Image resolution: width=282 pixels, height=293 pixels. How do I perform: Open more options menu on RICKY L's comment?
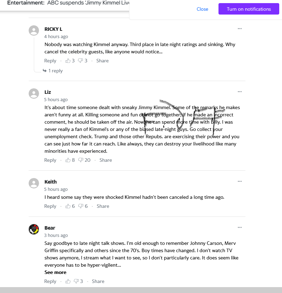[240, 28]
